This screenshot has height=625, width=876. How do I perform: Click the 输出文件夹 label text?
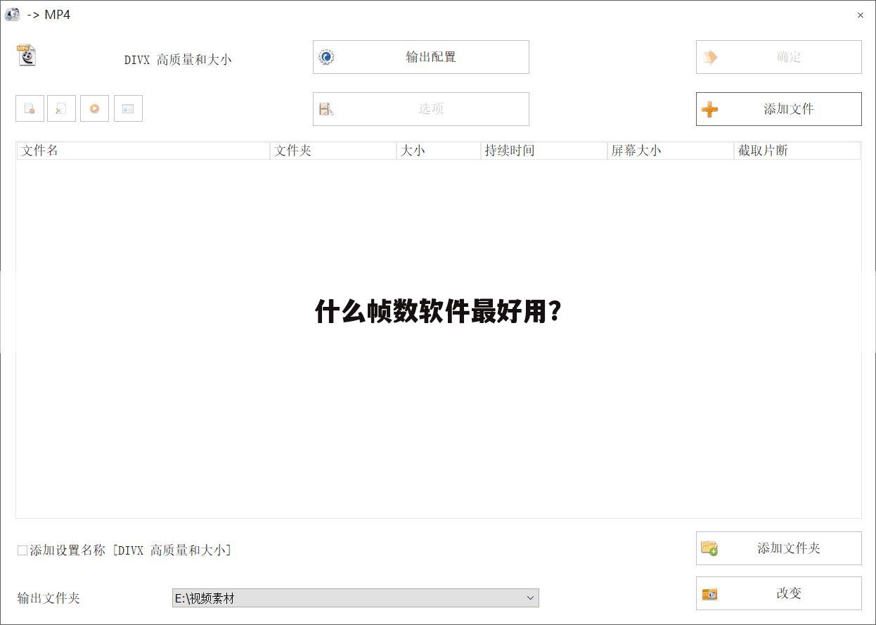49,598
